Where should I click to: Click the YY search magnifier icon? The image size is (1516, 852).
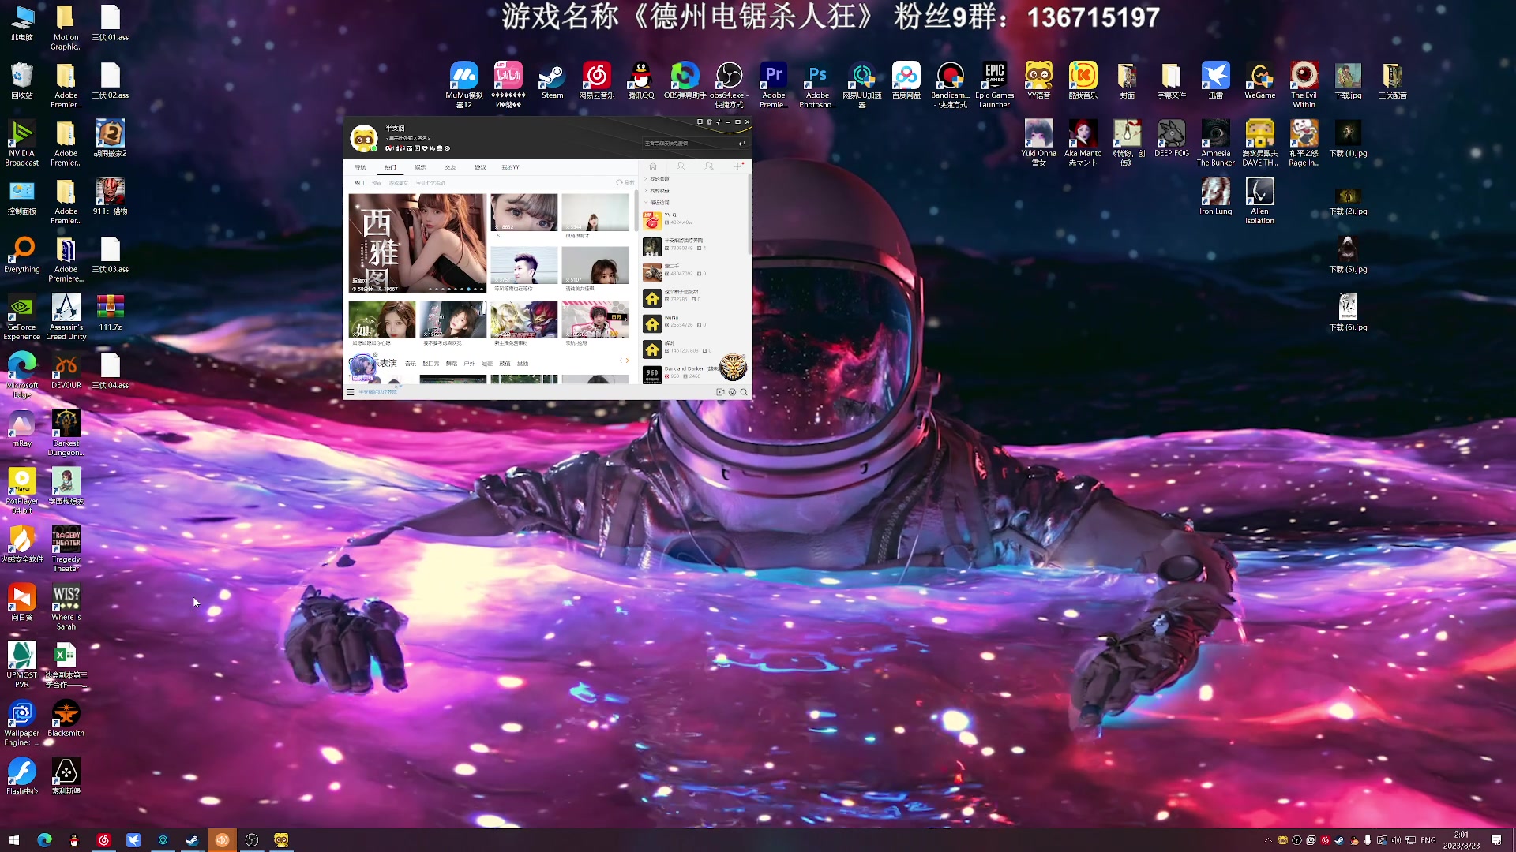click(x=744, y=392)
